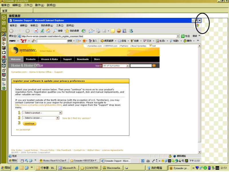Click the IE Forward arrow button
The width and height of the screenshot is (229, 172).
(x=27, y=31)
